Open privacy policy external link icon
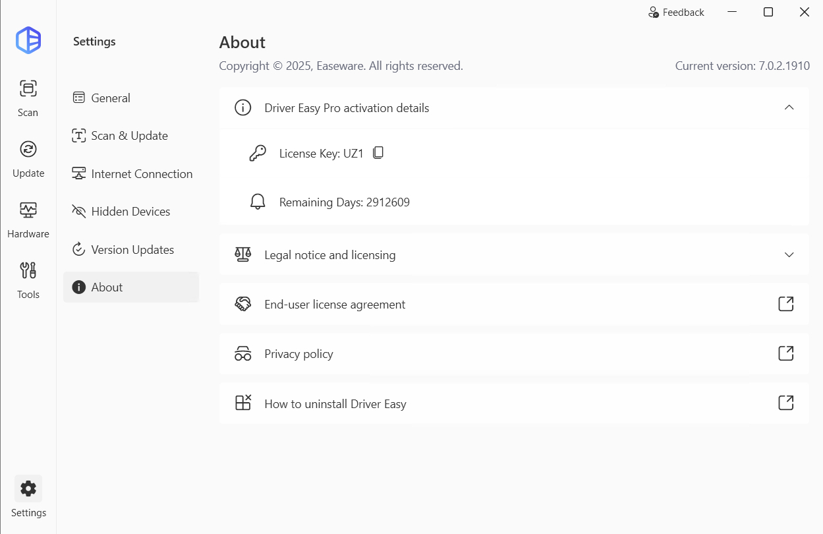The width and height of the screenshot is (823, 534). point(785,353)
